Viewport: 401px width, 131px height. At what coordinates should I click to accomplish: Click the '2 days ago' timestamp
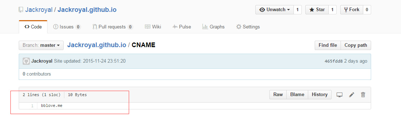[x=356, y=61]
